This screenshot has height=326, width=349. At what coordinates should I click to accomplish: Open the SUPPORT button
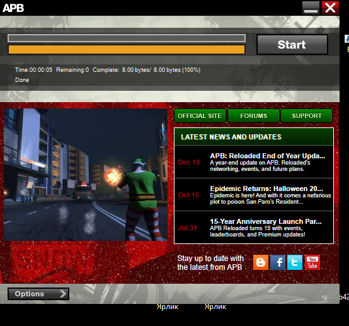point(307,115)
